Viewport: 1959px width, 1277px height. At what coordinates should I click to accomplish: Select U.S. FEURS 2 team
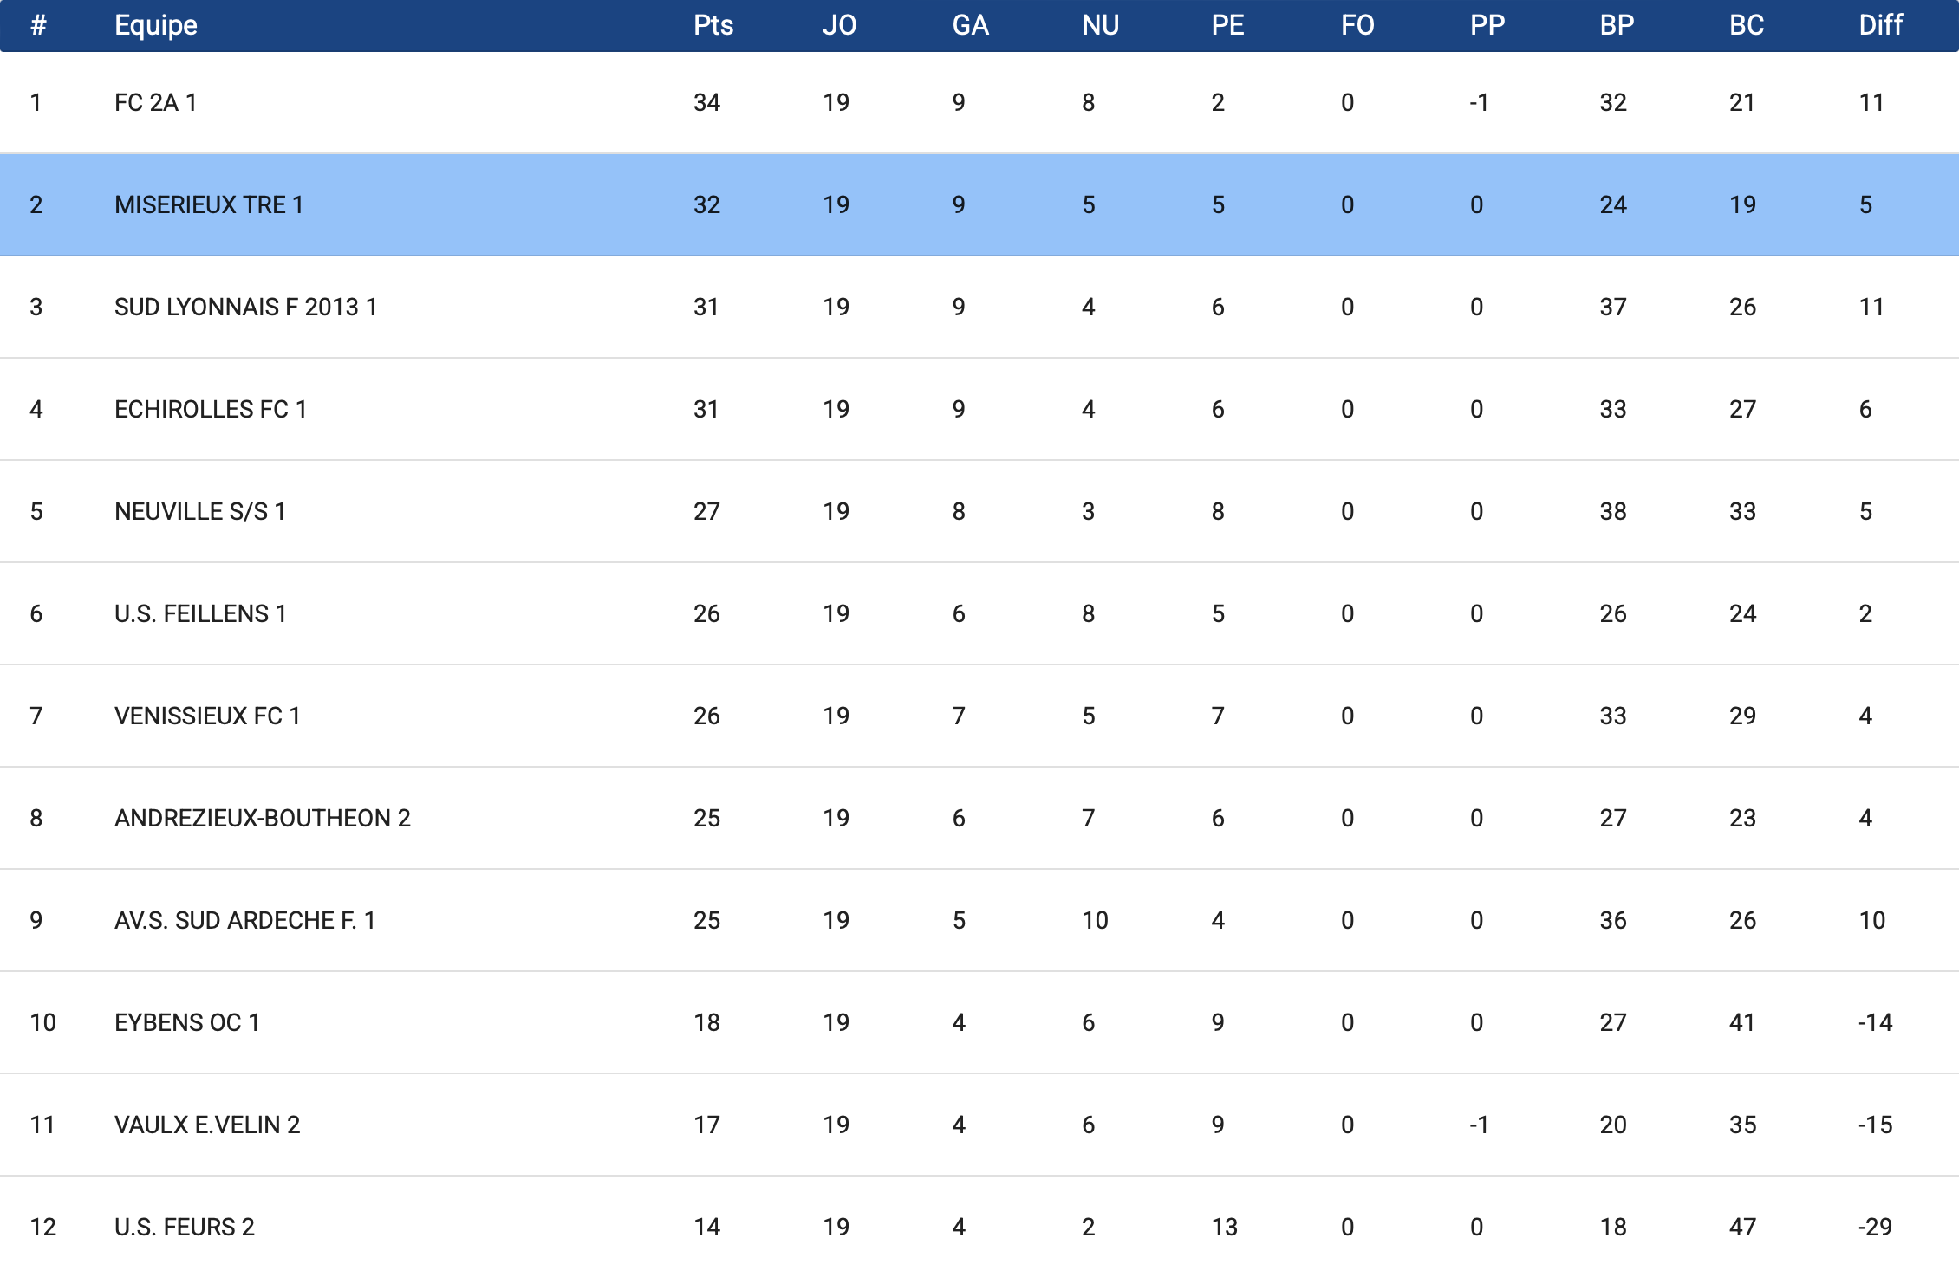click(x=185, y=1227)
